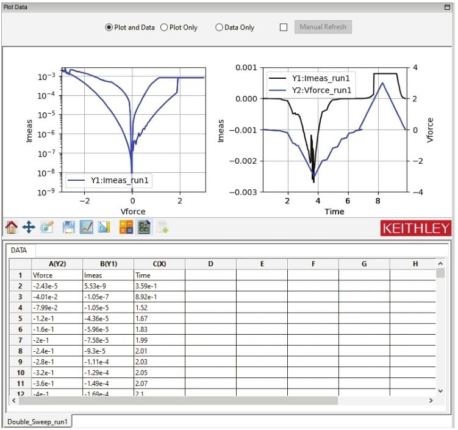Select the Plot and Data radio button
The image size is (458, 430).
109,27
